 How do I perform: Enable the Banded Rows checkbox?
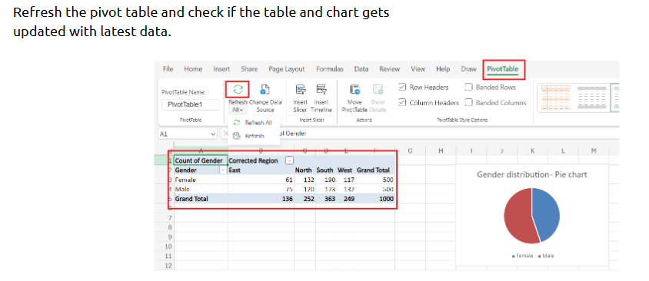tap(468, 88)
